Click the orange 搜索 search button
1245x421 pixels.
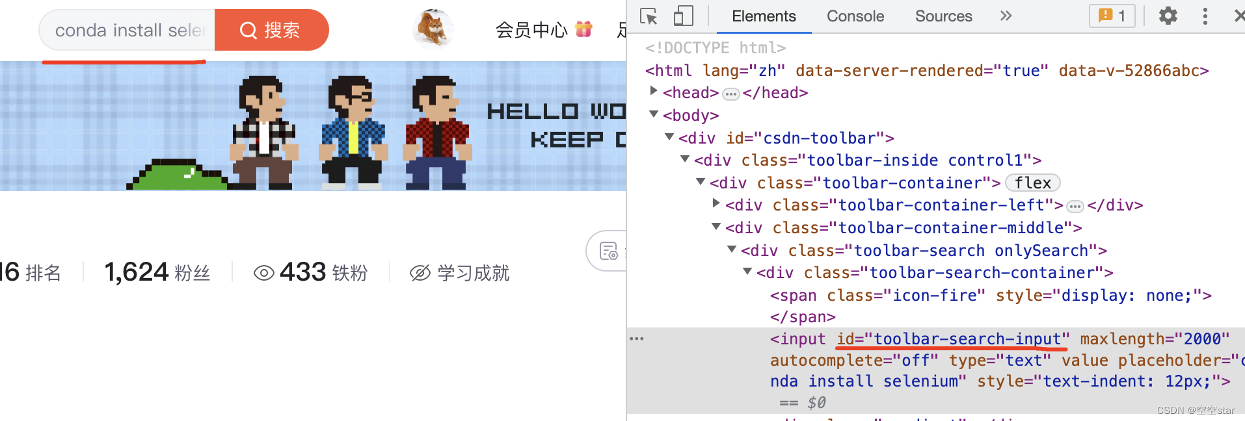[271, 30]
